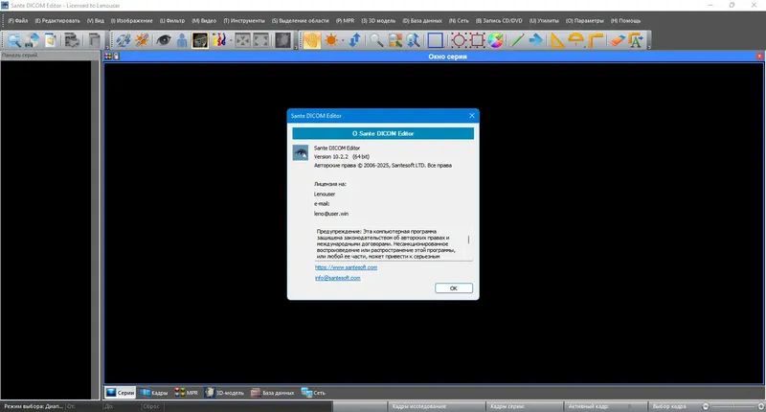The width and height of the screenshot is (766, 412).
Task: Select the Pan hand tool
Action: point(311,40)
